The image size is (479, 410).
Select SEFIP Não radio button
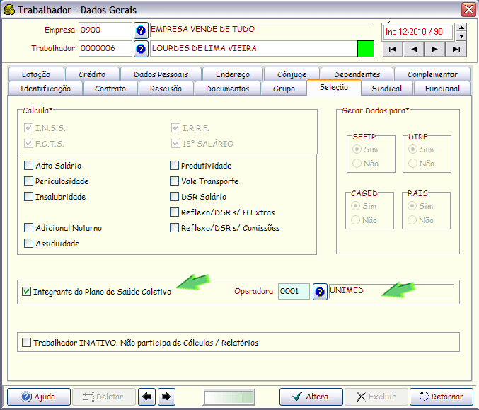357,164
